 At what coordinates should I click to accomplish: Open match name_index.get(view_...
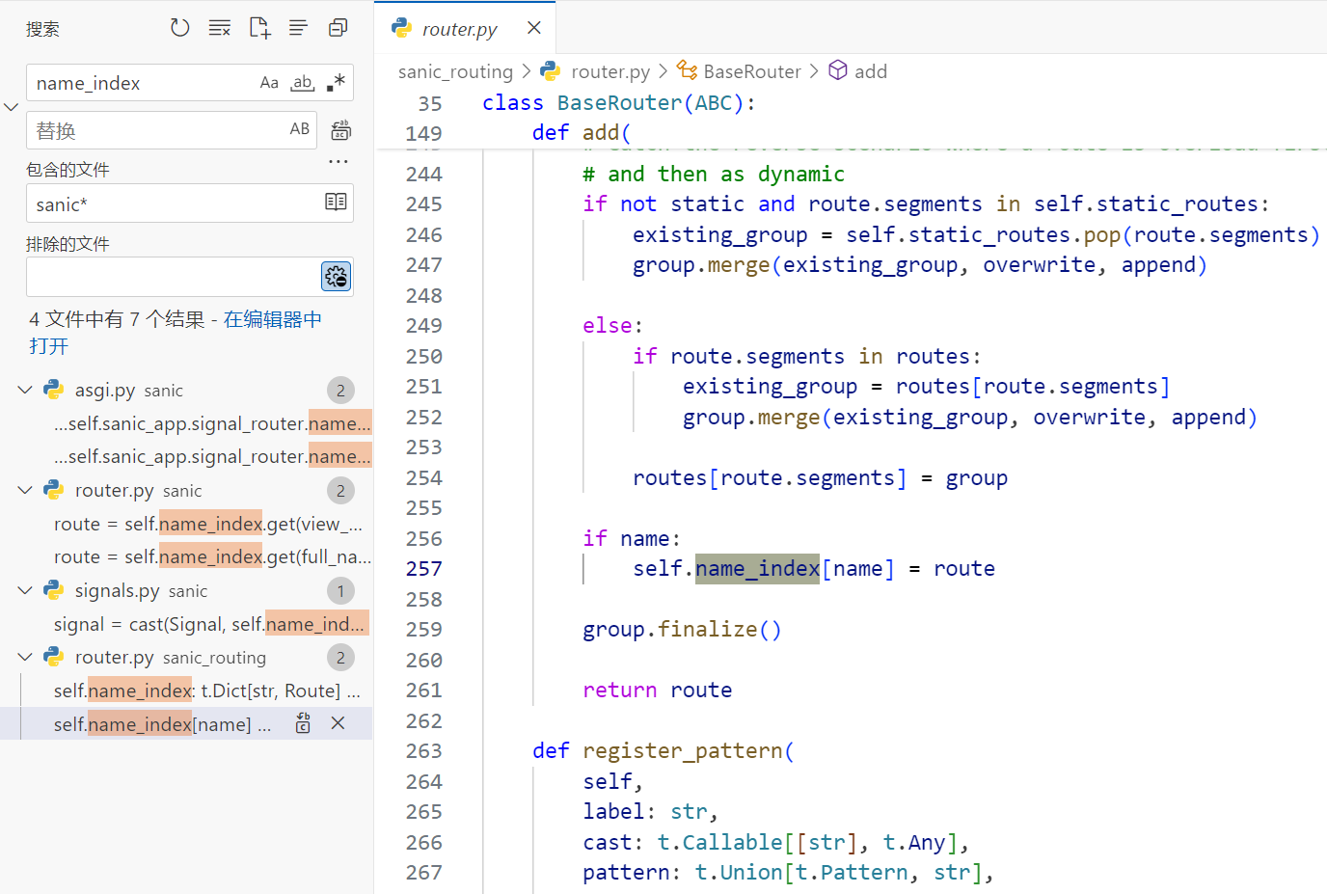[x=208, y=524]
